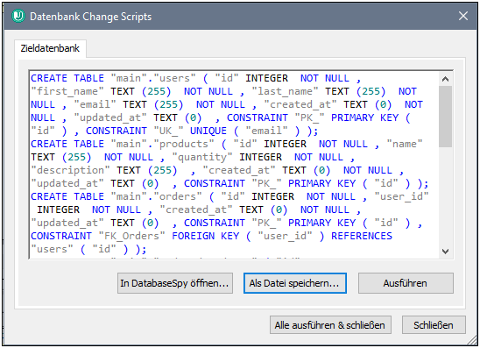Click the "last_name" column text
The height and width of the screenshot is (348, 480).
(x=285, y=91)
